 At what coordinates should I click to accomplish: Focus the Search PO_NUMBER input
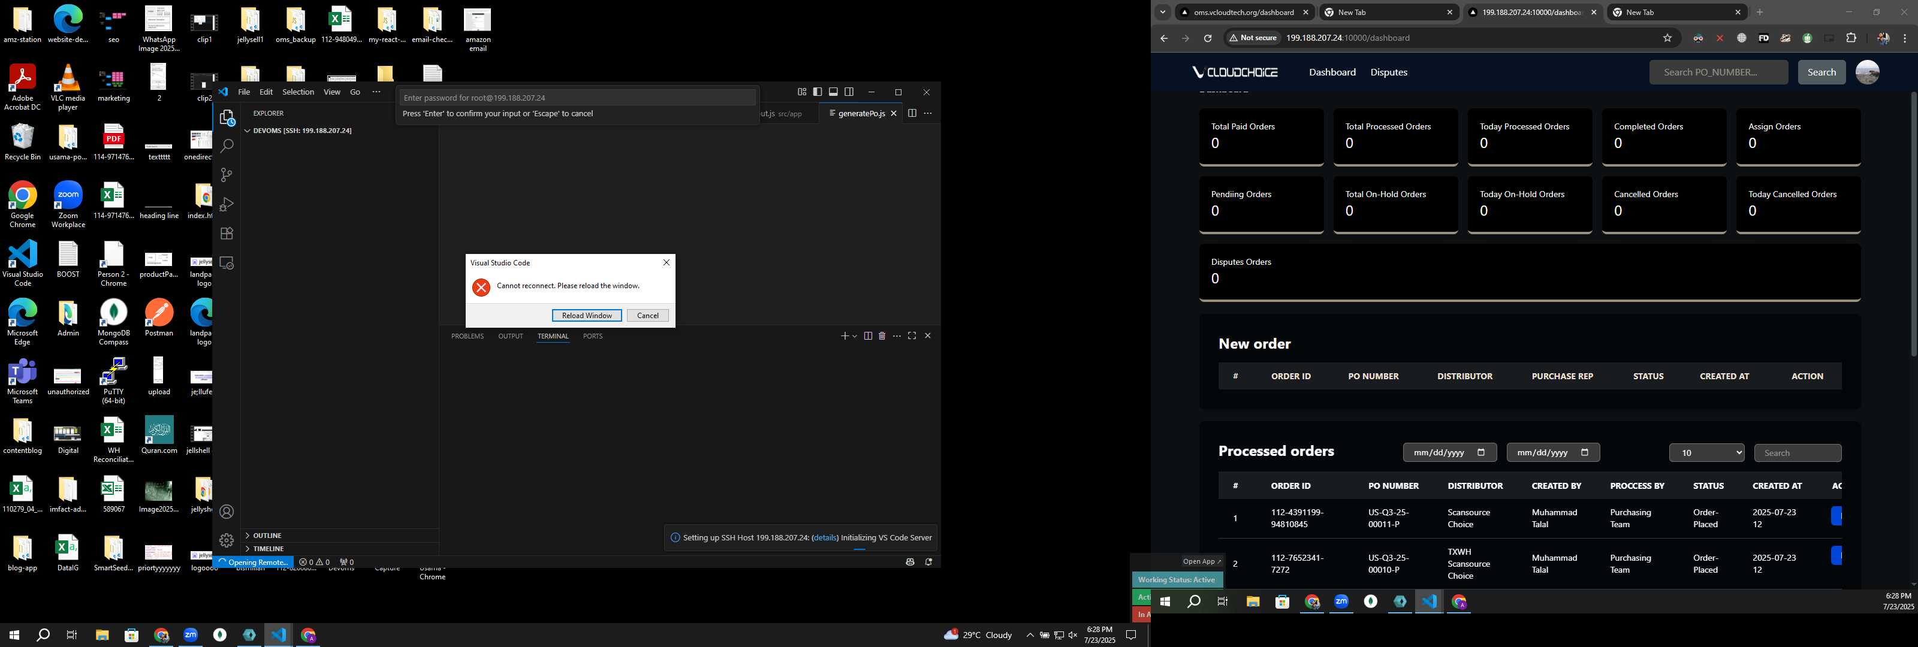pos(1718,72)
